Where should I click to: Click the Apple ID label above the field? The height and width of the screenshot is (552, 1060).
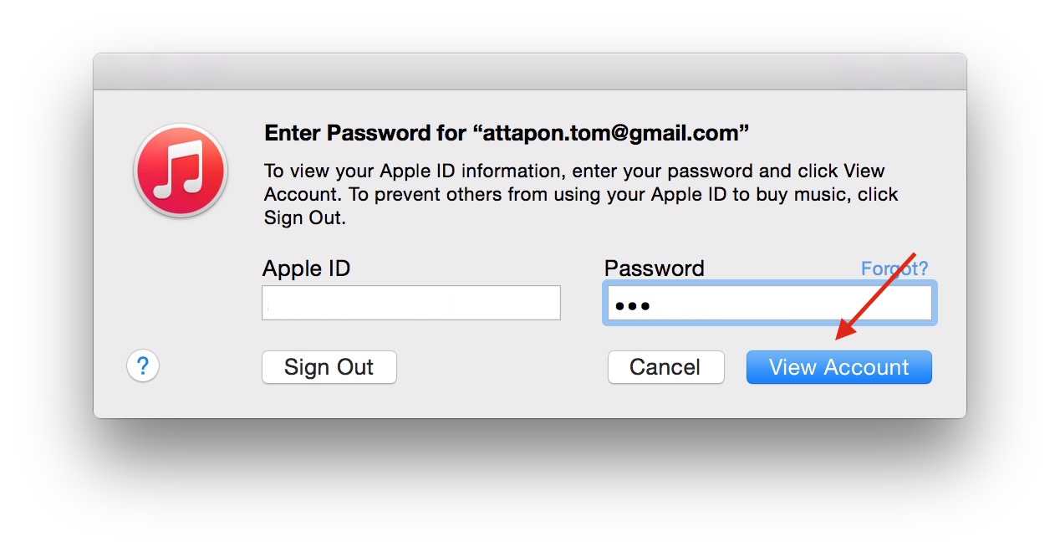307,268
